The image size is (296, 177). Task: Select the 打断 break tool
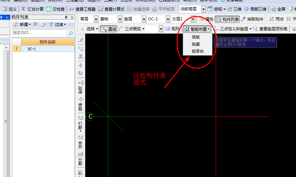(81, 123)
